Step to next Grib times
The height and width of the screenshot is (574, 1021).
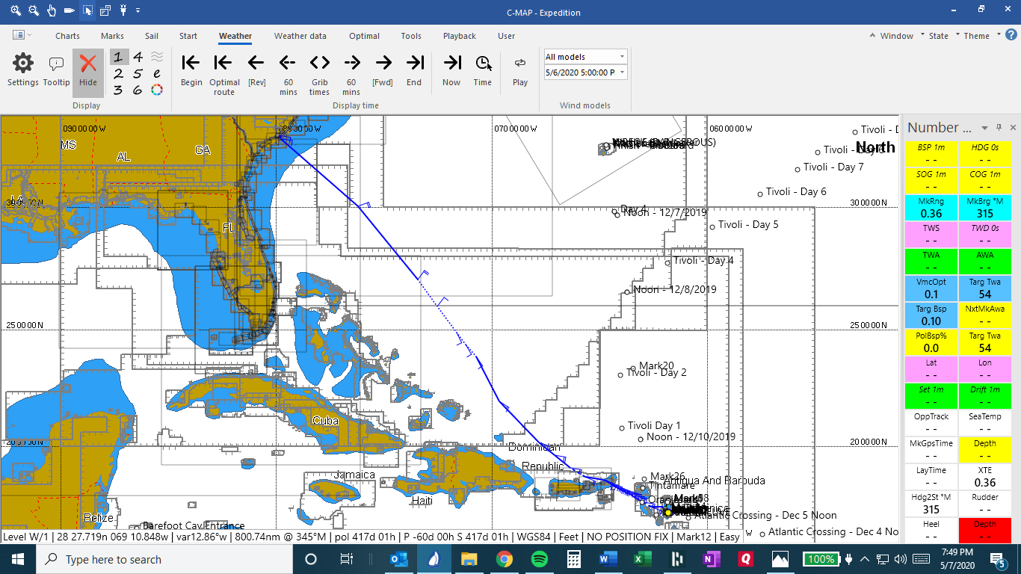[x=320, y=71]
